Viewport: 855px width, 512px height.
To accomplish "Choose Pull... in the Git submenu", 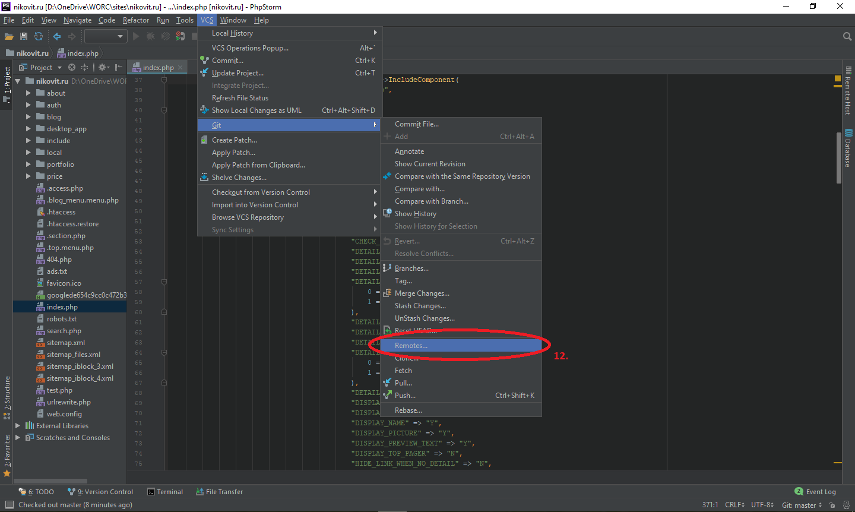I will pyautogui.click(x=461, y=383).
